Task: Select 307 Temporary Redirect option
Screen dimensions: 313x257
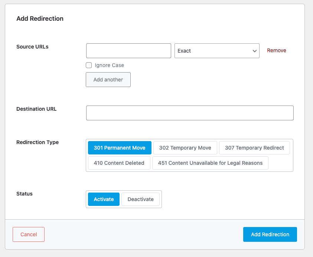Action: click(254, 148)
